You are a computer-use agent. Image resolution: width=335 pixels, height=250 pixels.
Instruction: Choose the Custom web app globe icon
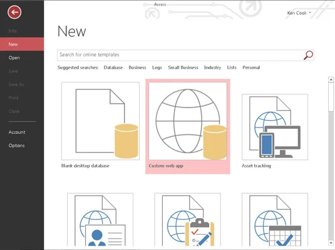pos(188,121)
